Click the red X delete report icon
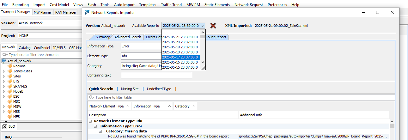408x140 pixels. point(213,26)
